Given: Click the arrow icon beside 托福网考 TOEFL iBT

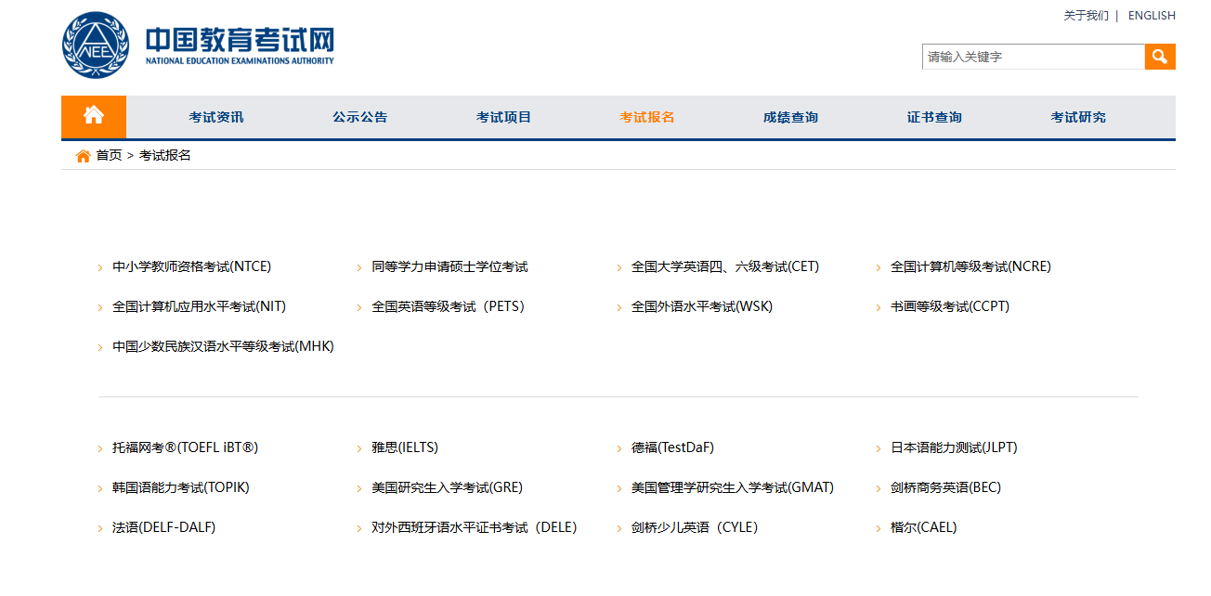Looking at the screenshot, I should coord(100,448).
